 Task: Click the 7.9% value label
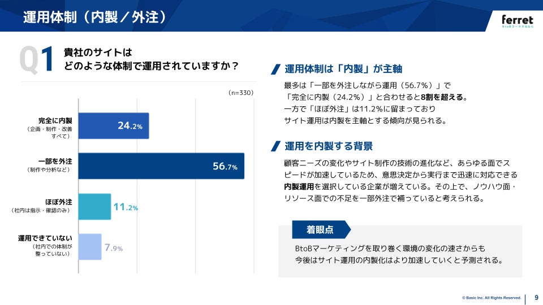pos(113,247)
